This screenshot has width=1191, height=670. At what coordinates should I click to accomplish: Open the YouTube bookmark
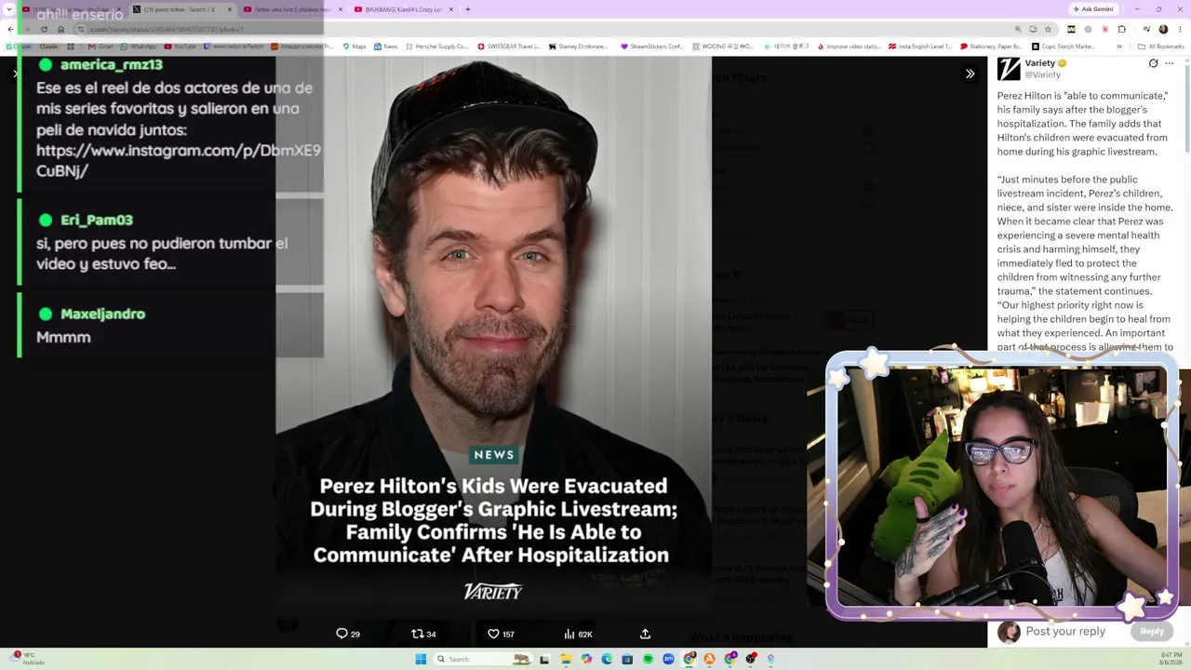point(180,46)
